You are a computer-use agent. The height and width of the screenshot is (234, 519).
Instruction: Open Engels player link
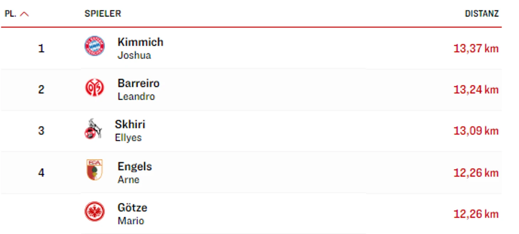[135, 166]
